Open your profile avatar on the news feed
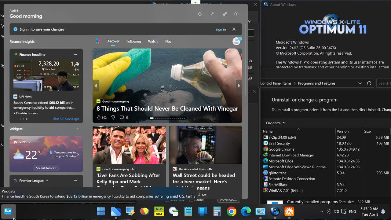Screen dimensions: 391x220 pos(236,41)
